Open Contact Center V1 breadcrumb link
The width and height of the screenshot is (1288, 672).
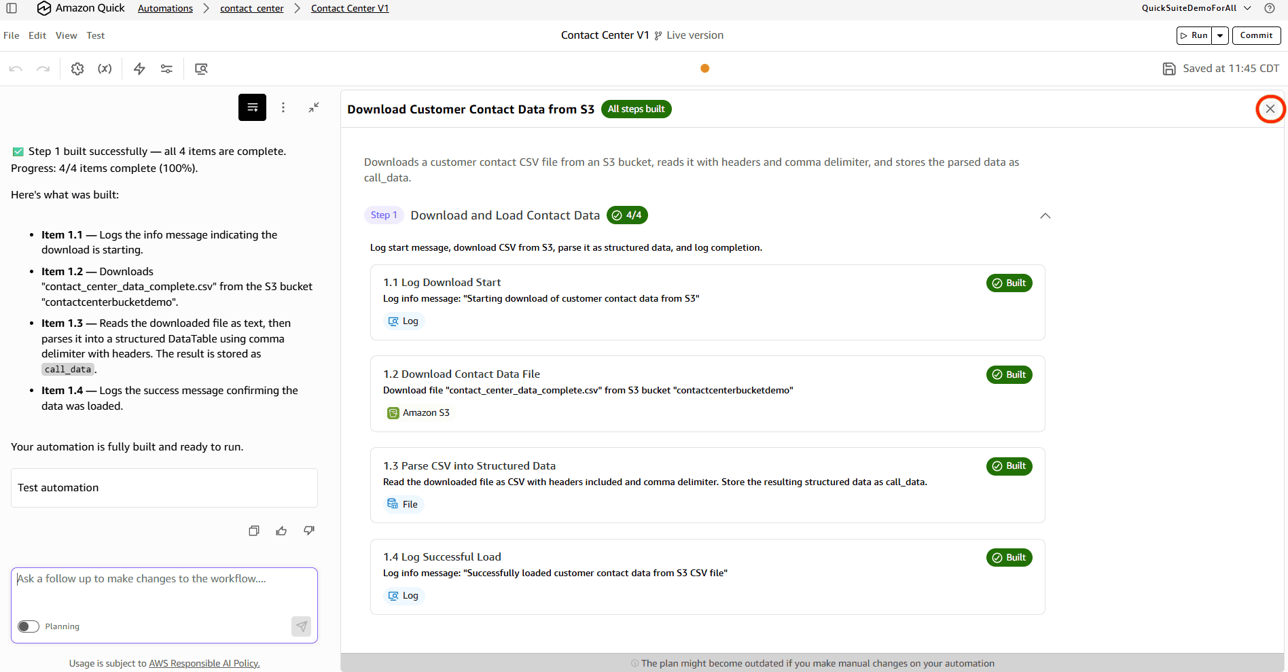350,8
